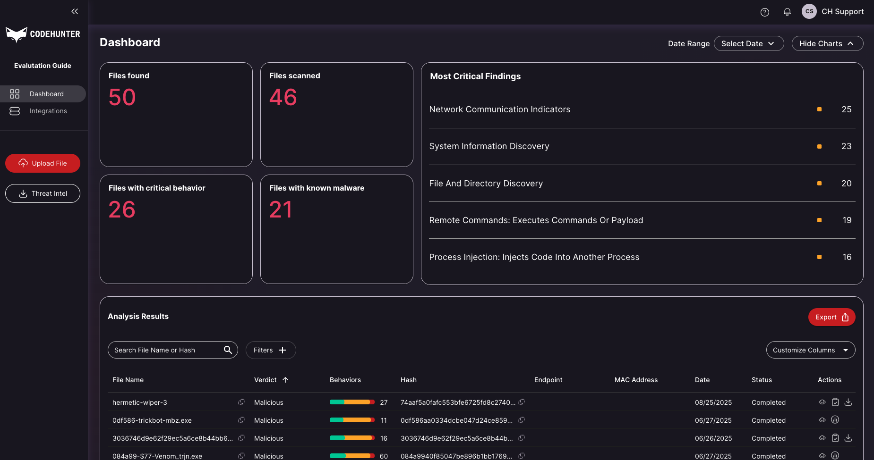This screenshot has height=460, width=874.
Task: Copy the hash of 084a99-$77-Venom_trjn.exe
Action: [x=522, y=456]
